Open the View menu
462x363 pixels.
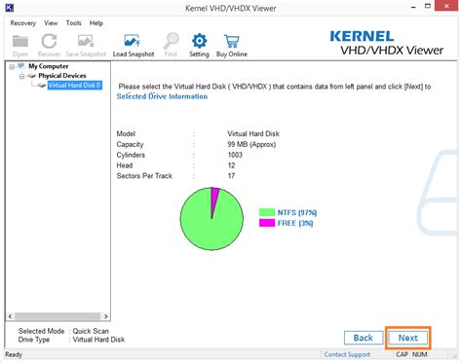pyautogui.click(x=51, y=23)
